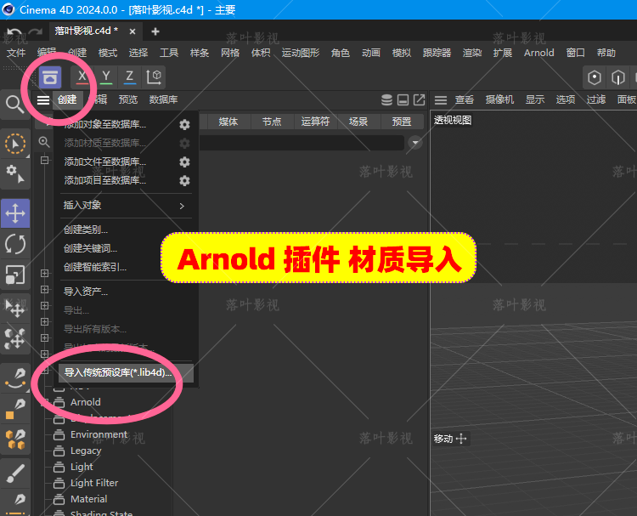Toggle coordinate system icon
The width and height of the screenshot is (637, 516).
[154, 77]
